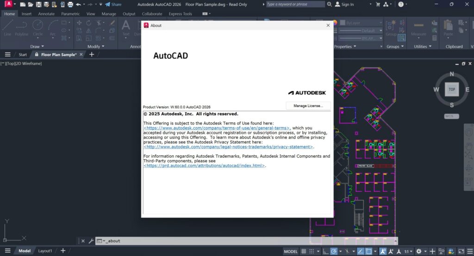Select the Arc tool

point(53,28)
